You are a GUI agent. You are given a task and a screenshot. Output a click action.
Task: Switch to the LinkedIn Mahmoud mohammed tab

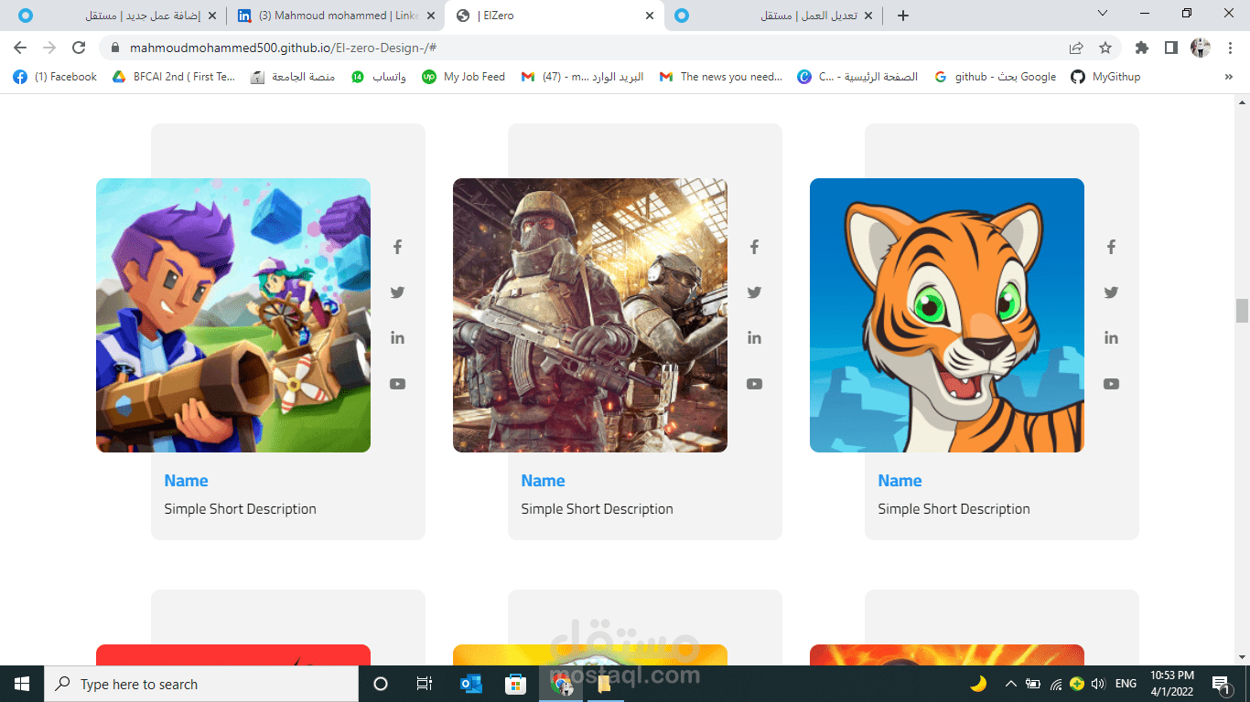[x=335, y=16]
